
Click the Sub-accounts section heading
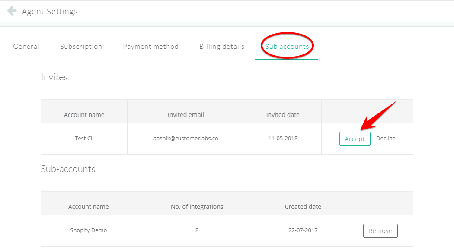tap(68, 169)
